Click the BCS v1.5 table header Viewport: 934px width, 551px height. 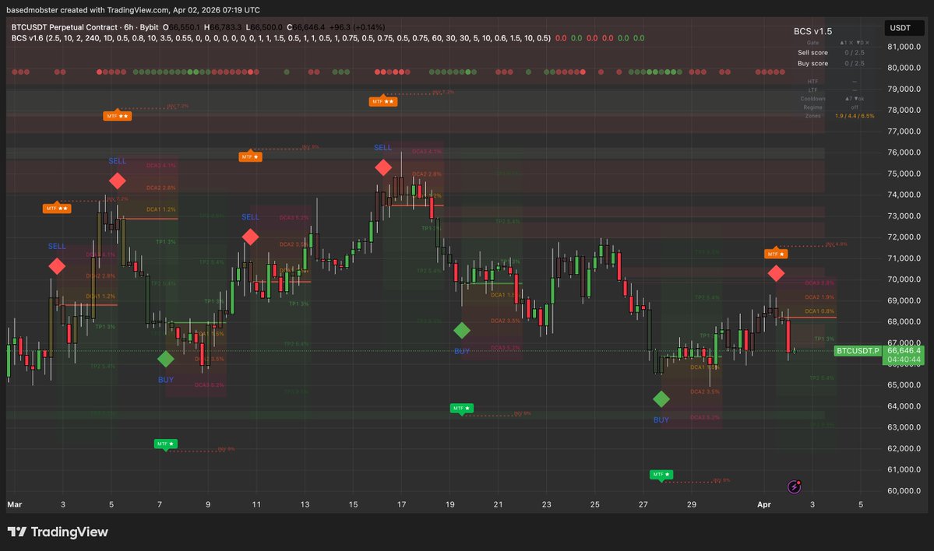click(812, 32)
